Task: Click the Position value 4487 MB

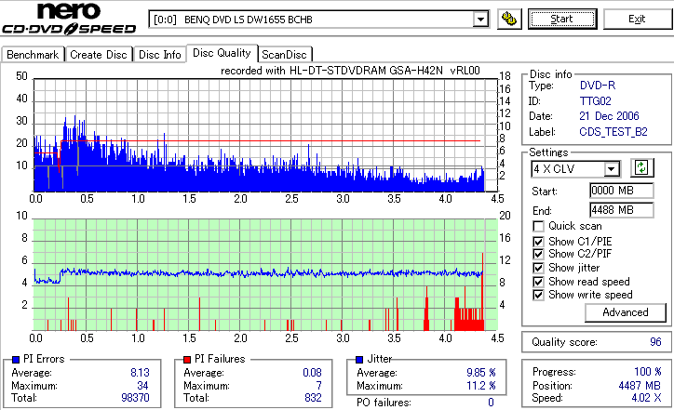Action: (x=640, y=386)
